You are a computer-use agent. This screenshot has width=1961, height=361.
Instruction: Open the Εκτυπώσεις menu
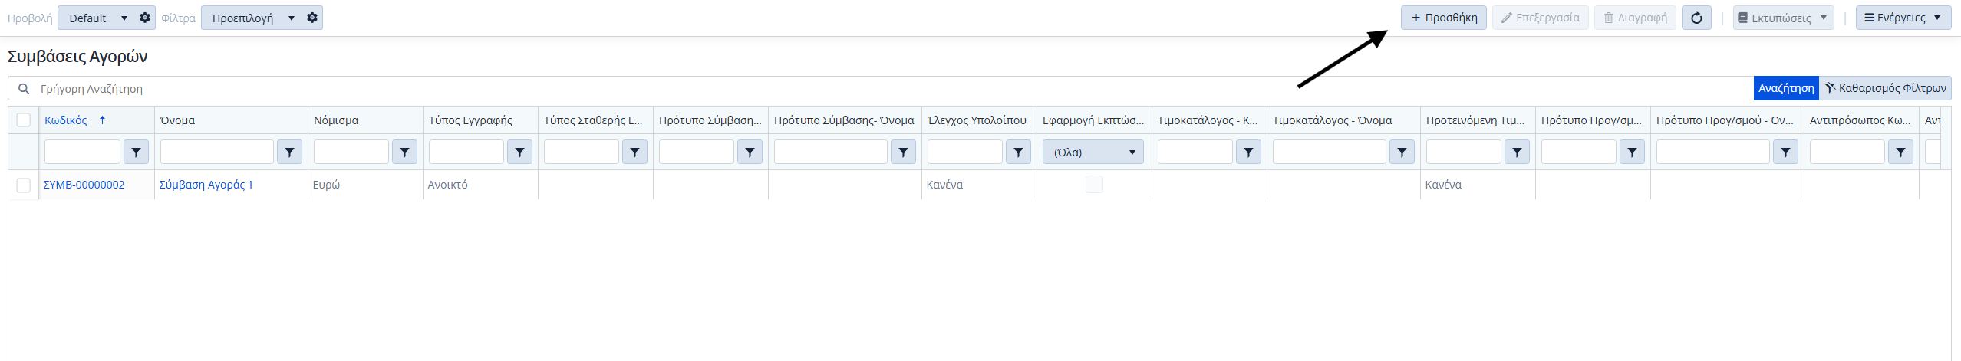[1782, 18]
